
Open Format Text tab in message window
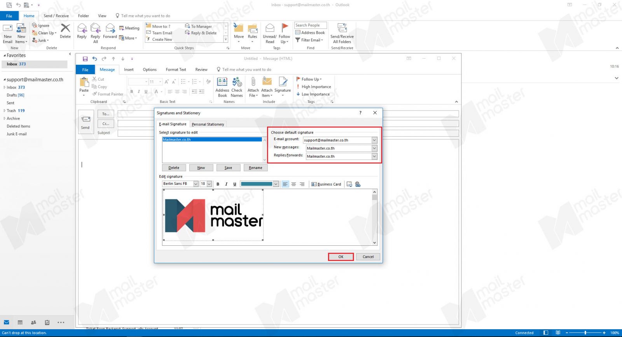(x=176, y=69)
